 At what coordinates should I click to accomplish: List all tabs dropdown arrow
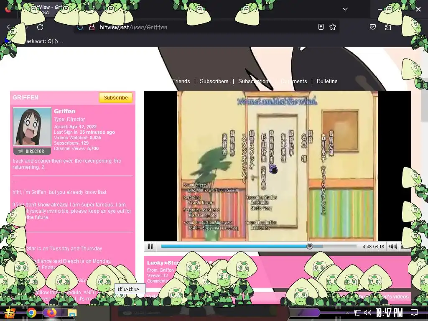[345, 9]
